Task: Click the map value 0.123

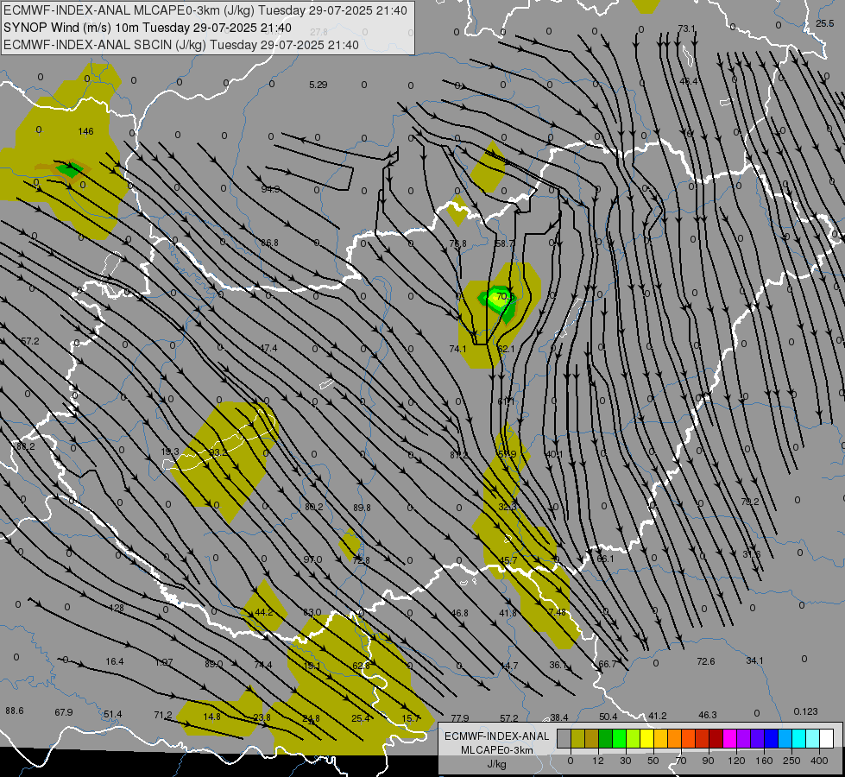Action: pos(805,711)
